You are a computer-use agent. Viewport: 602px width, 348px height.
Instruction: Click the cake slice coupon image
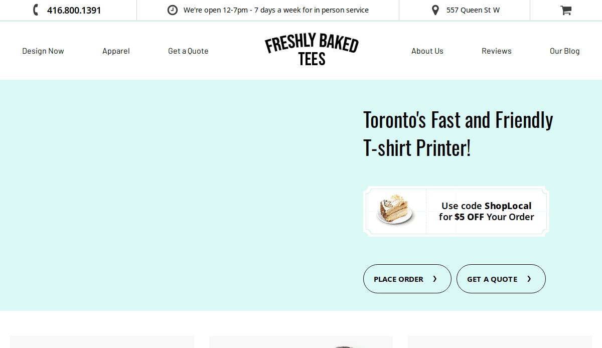point(395,211)
